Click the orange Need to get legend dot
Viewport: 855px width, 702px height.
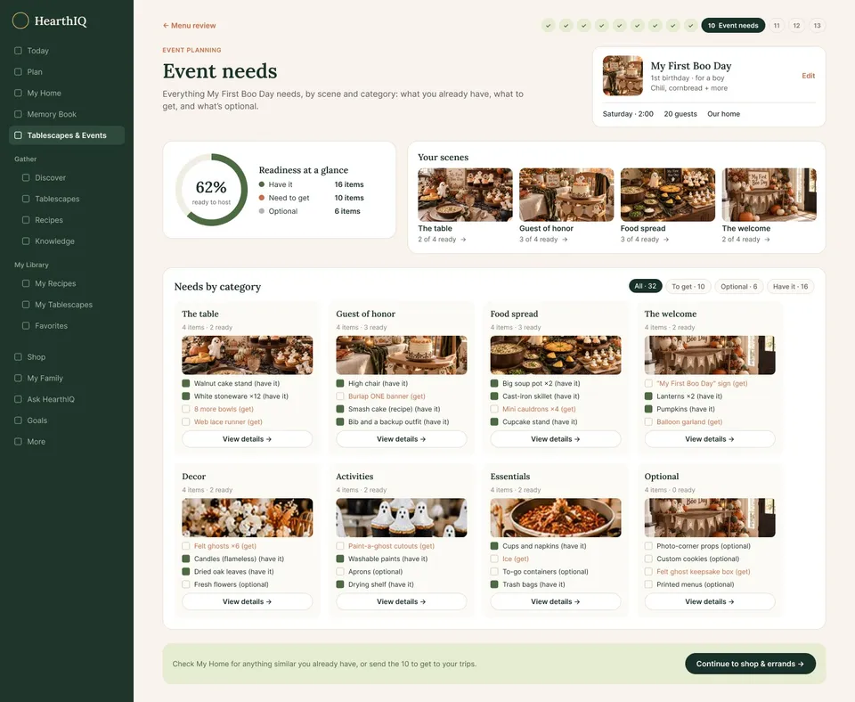(262, 198)
